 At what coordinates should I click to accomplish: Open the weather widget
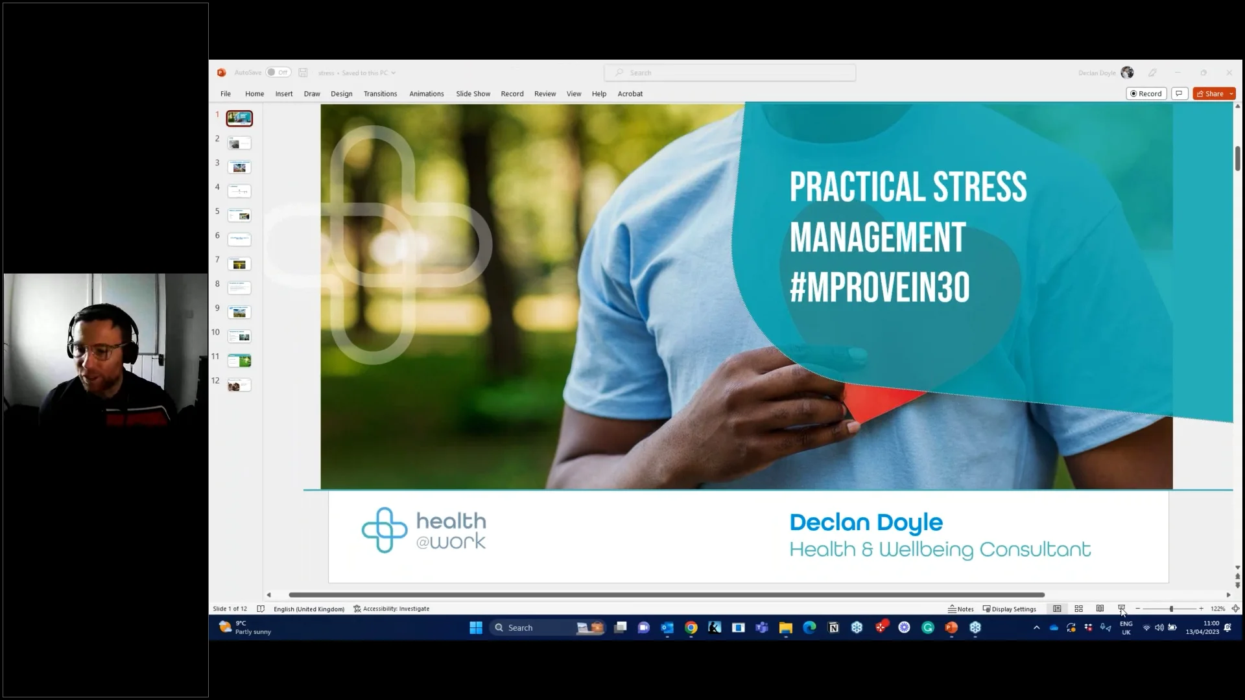pos(245,627)
